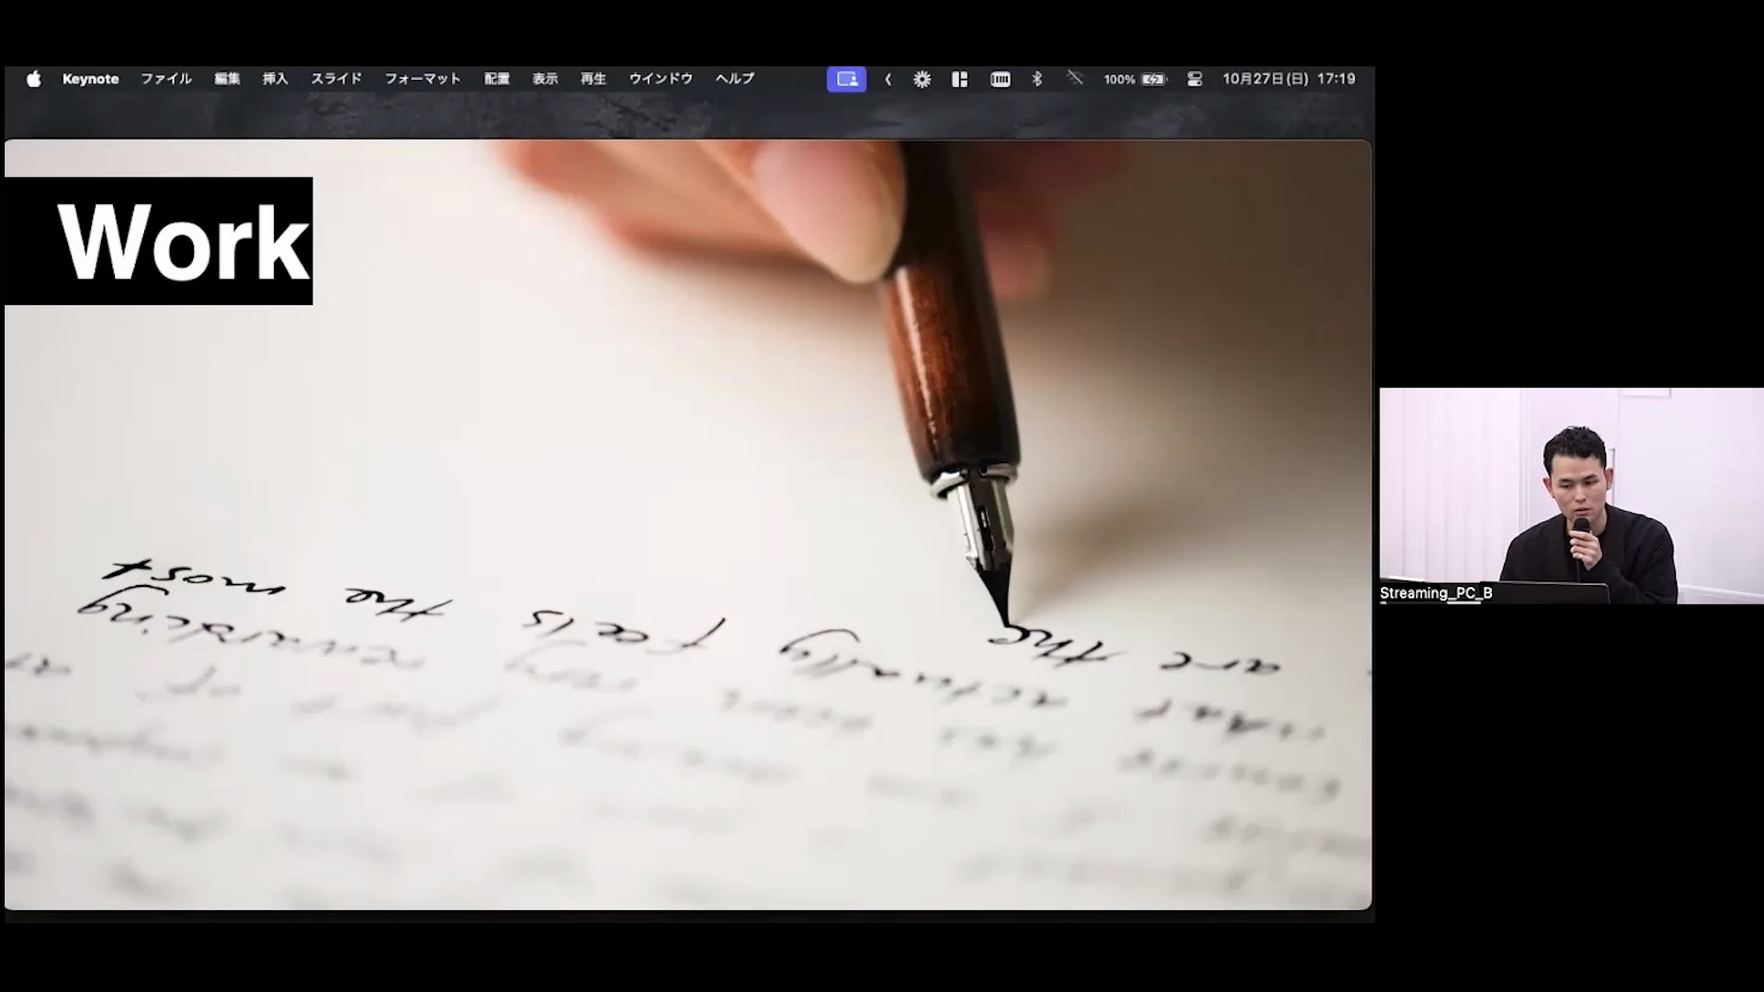Image resolution: width=1764 pixels, height=992 pixels.
Task: Open the フォーマット menu
Action: click(423, 79)
